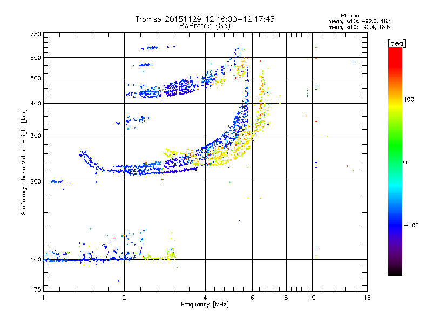Click the plot title 'Tromsø 20151129 12:16:00-12:17:43'
The image size is (432, 324).
[x=205, y=19]
